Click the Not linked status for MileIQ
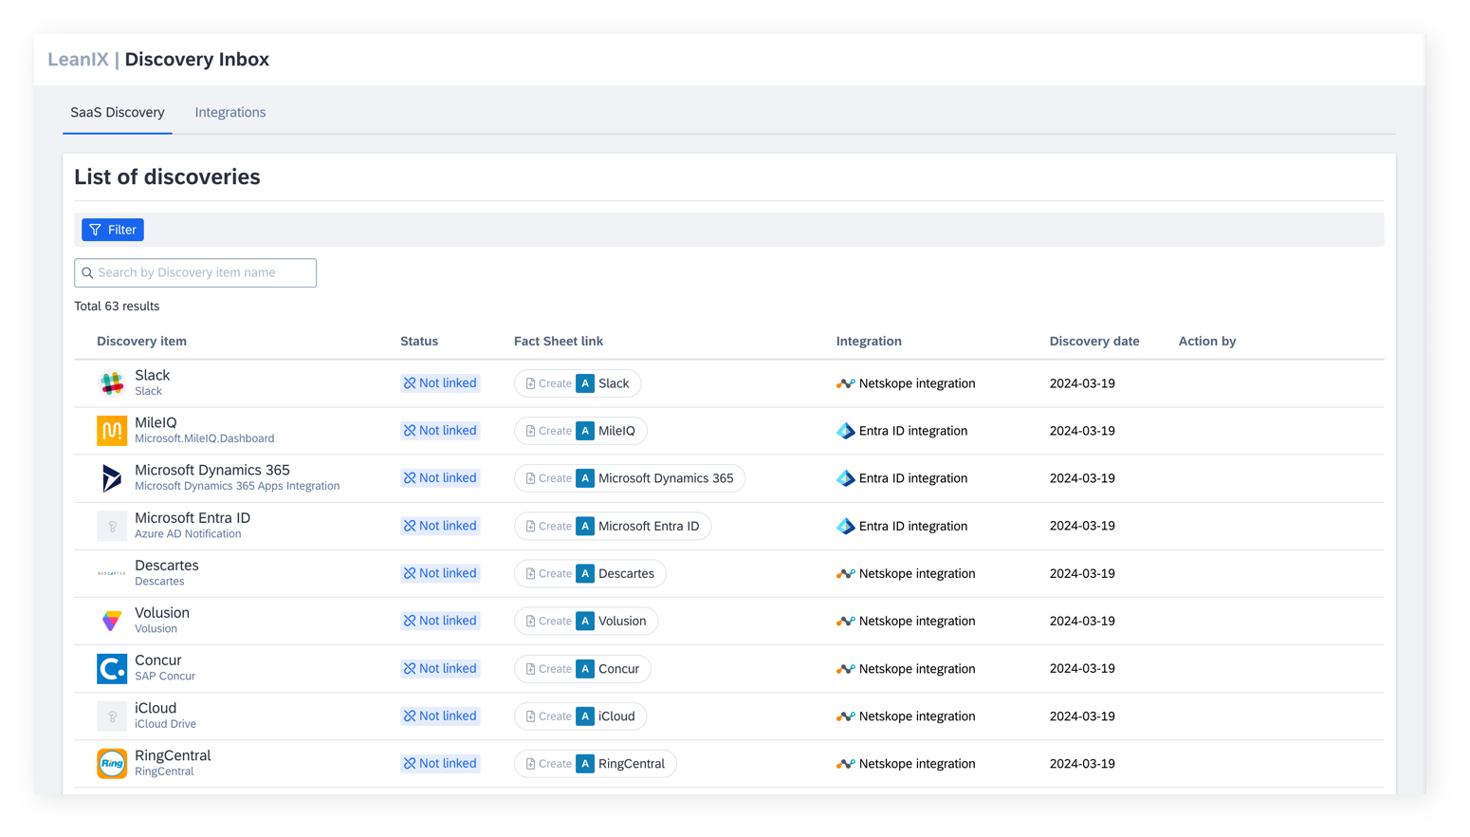 tap(440, 431)
